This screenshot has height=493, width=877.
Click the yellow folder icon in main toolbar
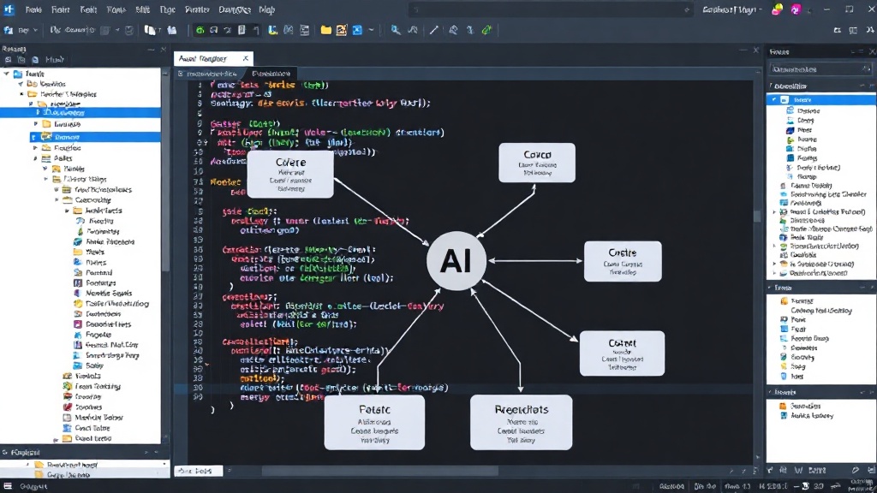coord(325,30)
